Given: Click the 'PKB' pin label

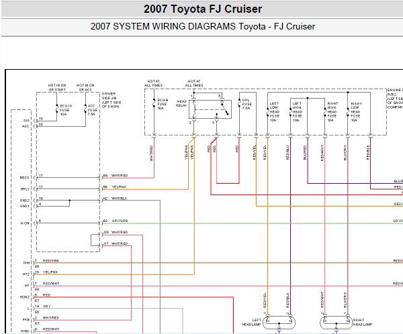Looking at the screenshot, I should tap(26, 320).
